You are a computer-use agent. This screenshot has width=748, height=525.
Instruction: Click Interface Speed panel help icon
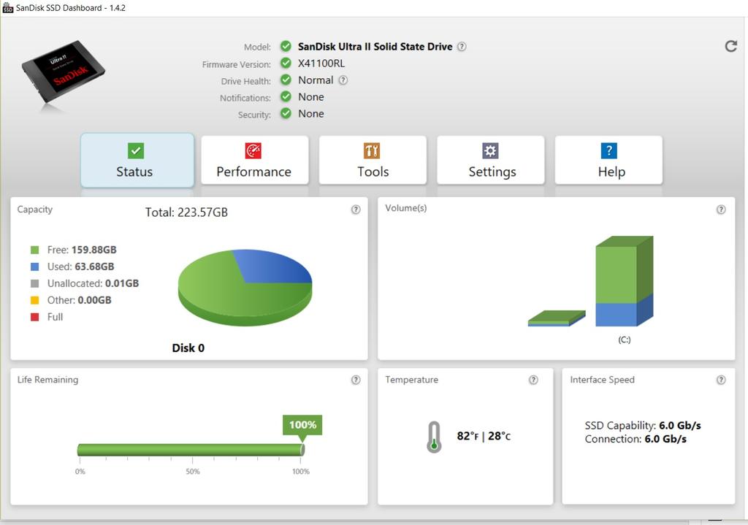pos(721,380)
